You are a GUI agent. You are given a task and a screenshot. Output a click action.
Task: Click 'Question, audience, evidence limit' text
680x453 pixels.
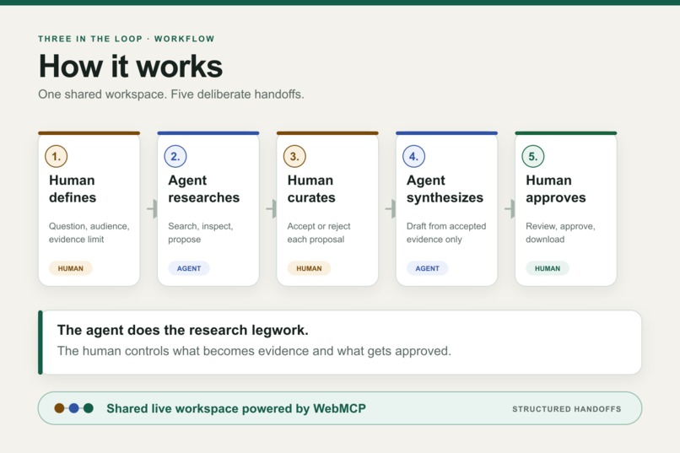tap(89, 233)
